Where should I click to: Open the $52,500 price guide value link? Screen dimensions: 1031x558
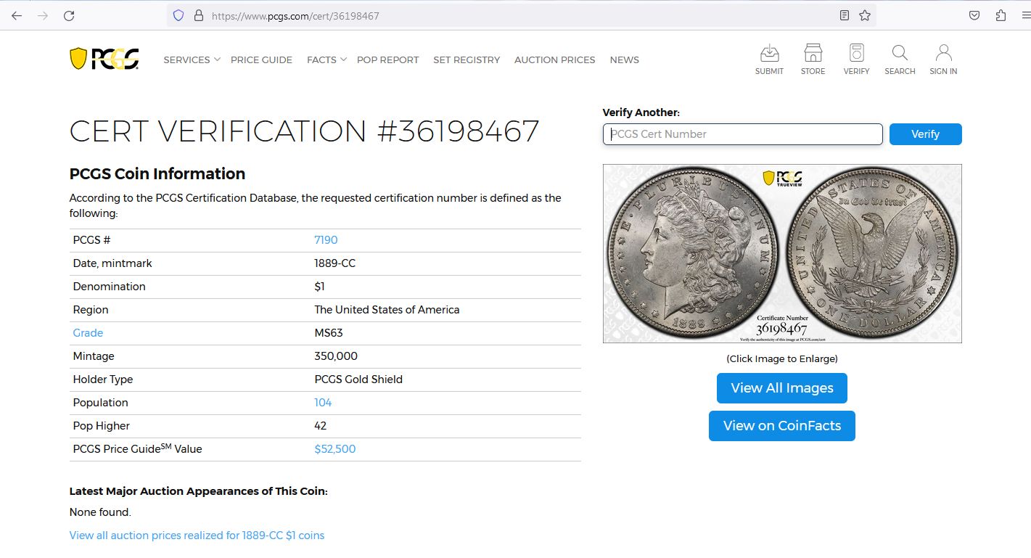pyautogui.click(x=335, y=449)
